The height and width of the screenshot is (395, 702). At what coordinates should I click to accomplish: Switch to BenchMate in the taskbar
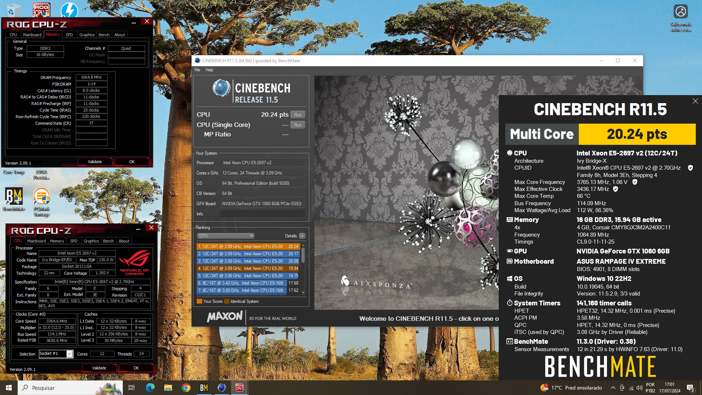(x=204, y=388)
